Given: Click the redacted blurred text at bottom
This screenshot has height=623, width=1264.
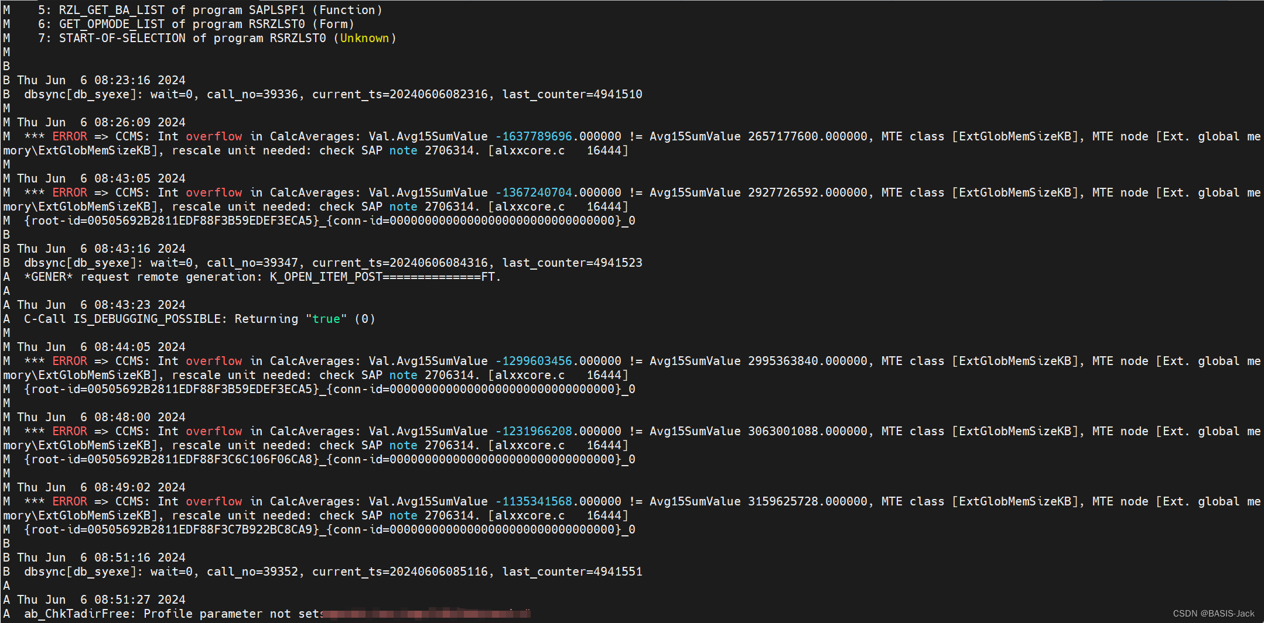Looking at the screenshot, I should pos(428,614).
